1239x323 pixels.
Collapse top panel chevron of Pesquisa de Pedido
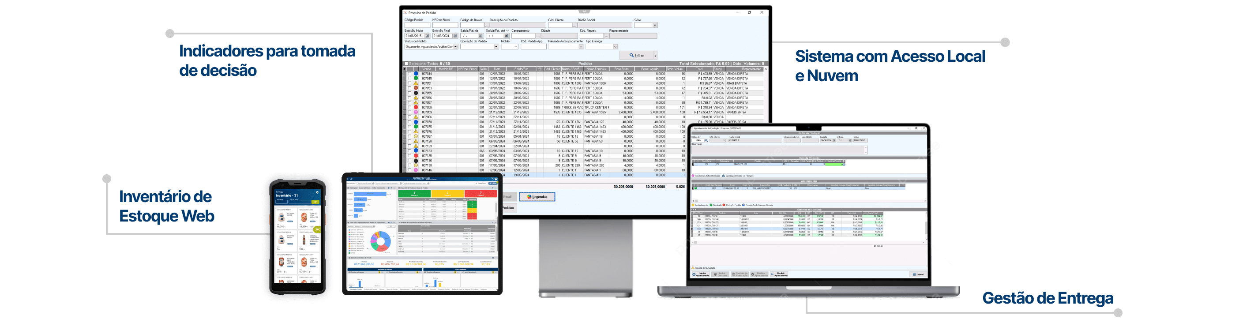(584, 11)
